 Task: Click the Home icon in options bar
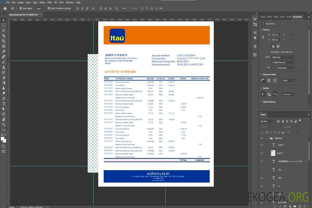tap(5, 8)
